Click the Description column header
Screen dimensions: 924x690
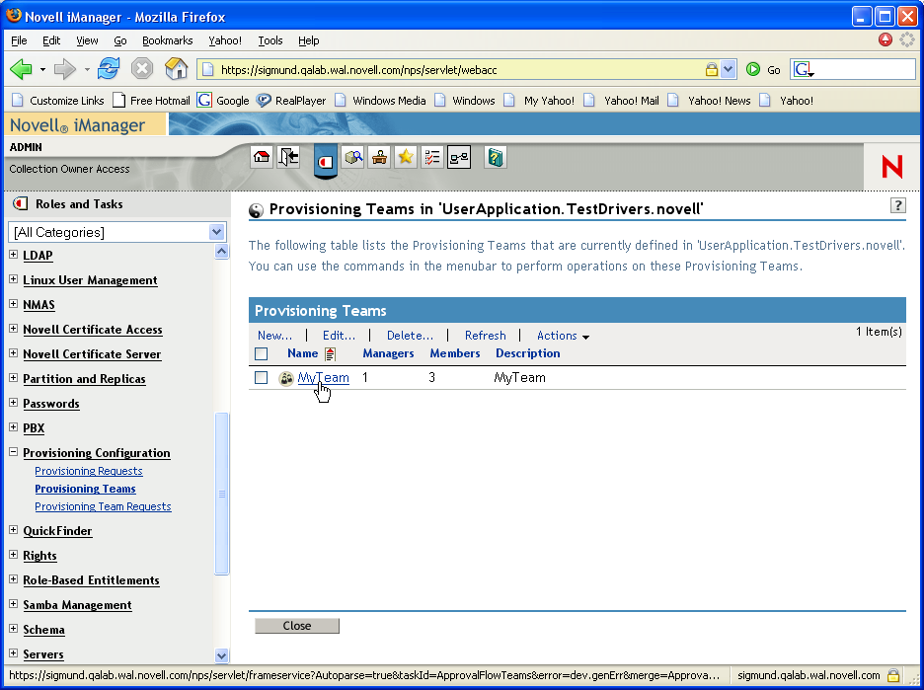point(527,353)
